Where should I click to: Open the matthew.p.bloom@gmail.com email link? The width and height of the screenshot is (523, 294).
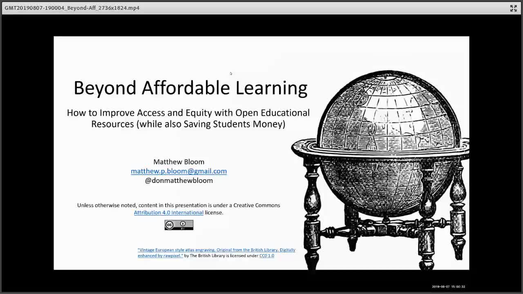point(179,171)
